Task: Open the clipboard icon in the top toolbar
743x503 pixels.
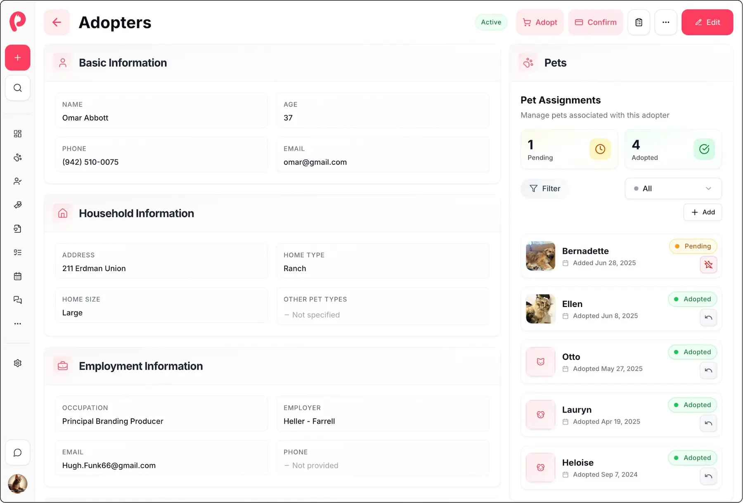Action: [x=639, y=22]
